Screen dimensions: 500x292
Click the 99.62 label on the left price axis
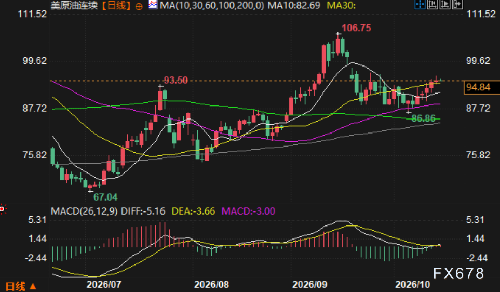click(34, 61)
